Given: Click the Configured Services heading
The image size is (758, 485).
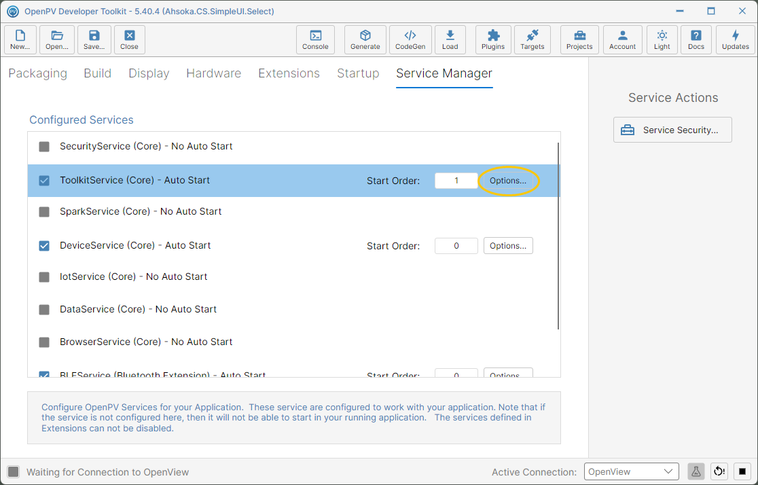Looking at the screenshot, I should pyautogui.click(x=82, y=120).
